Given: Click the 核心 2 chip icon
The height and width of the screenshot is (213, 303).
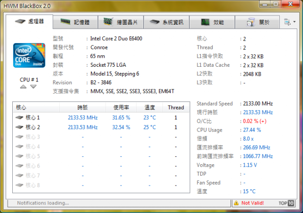Looking at the screenshot, I should tap(19, 127).
